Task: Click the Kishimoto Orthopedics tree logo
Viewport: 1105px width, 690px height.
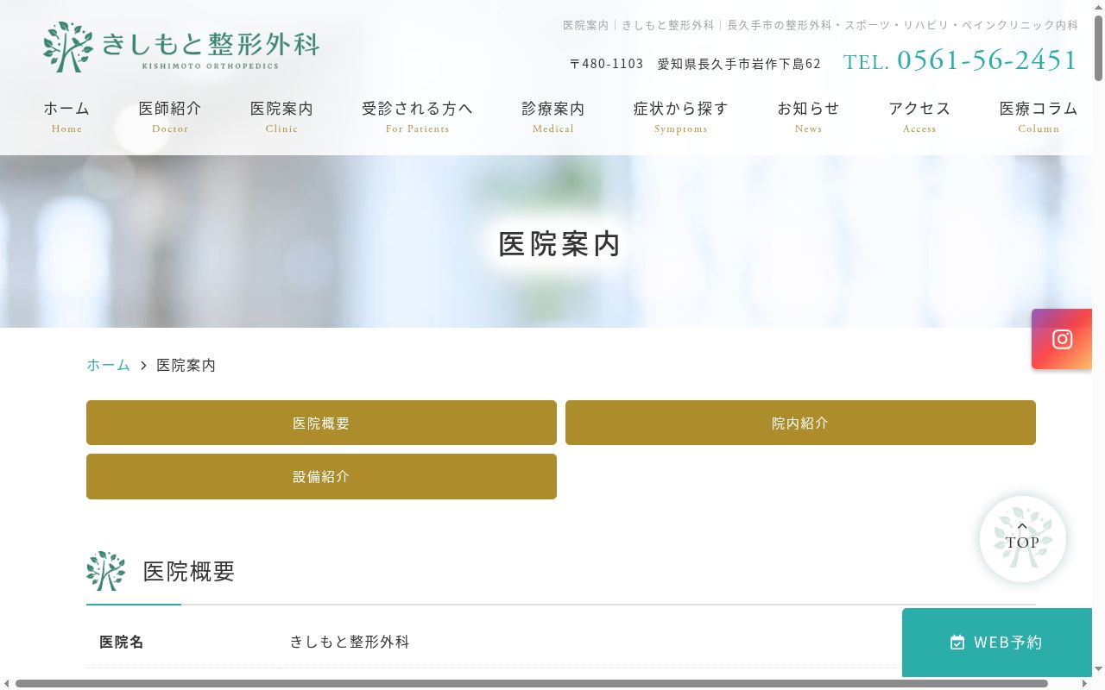Action: (x=68, y=47)
